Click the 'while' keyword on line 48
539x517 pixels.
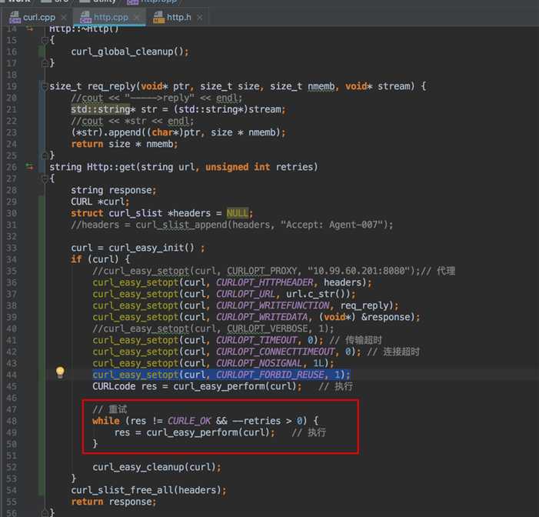point(106,421)
